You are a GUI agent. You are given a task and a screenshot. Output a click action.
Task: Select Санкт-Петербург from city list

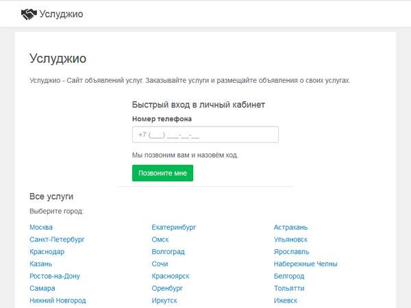click(57, 240)
